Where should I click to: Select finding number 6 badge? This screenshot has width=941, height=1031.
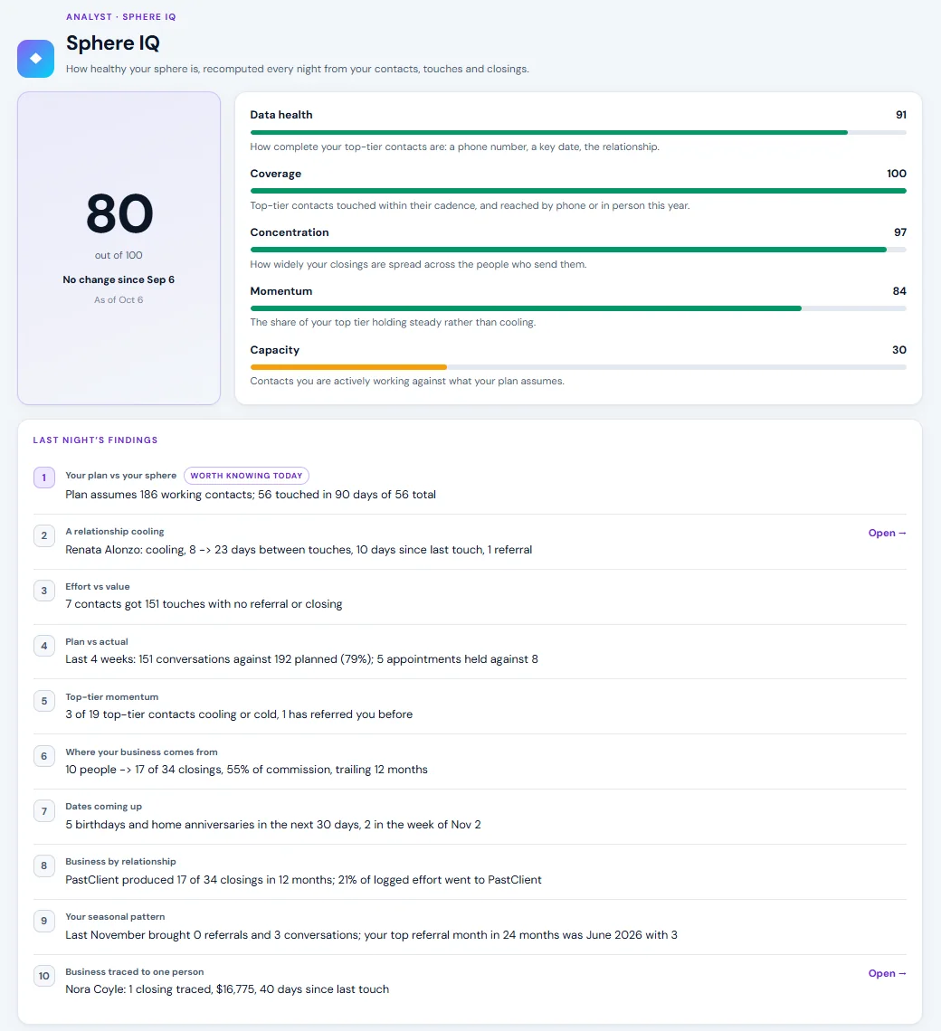(44, 756)
